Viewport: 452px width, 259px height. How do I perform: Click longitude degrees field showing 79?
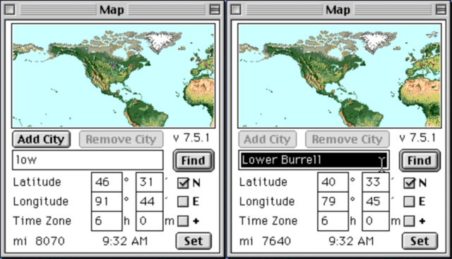point(333,201)
